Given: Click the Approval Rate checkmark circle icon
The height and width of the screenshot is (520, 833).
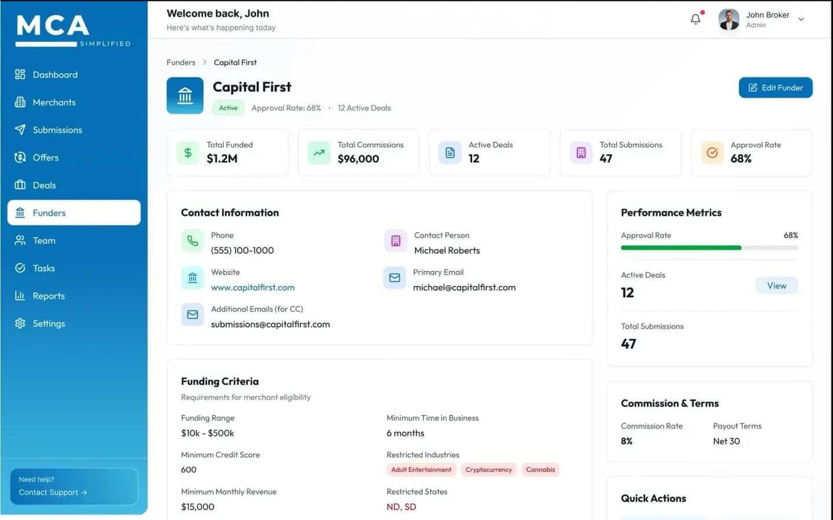Looking at the screenshot, I should point(712,153).
